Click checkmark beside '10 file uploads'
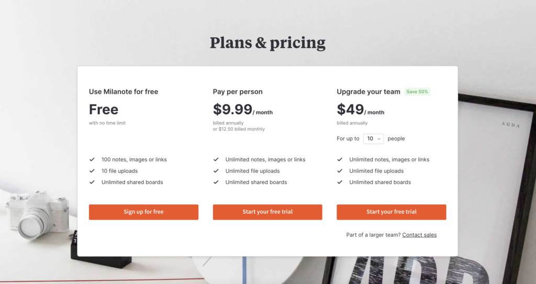Image resolution: width=536 pixels, height=284 pixels. pyautogui.click(x=92, y=171)
